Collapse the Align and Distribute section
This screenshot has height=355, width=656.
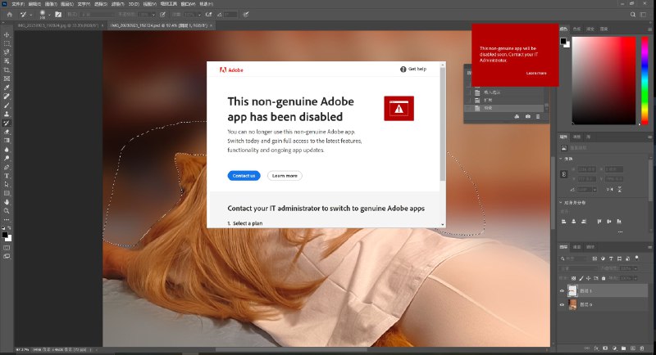pyautogui.click(x=561, y=202)
